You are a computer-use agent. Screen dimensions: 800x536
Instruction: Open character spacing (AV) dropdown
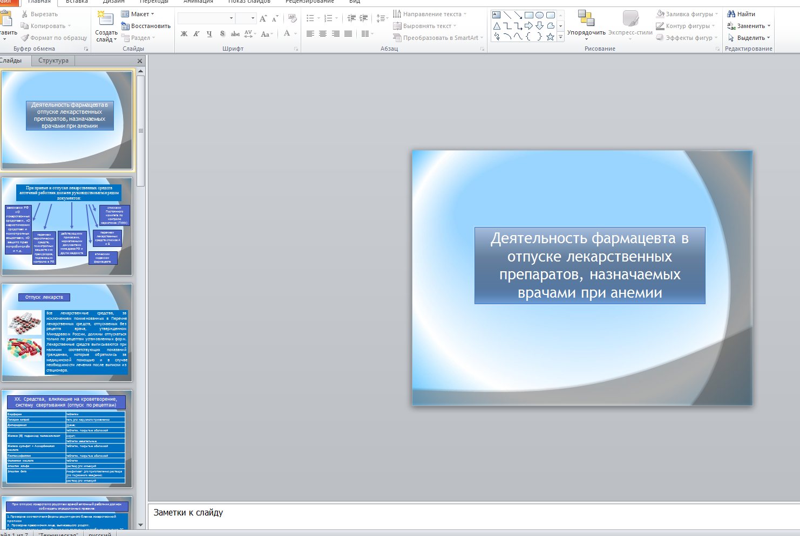(250, 33)
